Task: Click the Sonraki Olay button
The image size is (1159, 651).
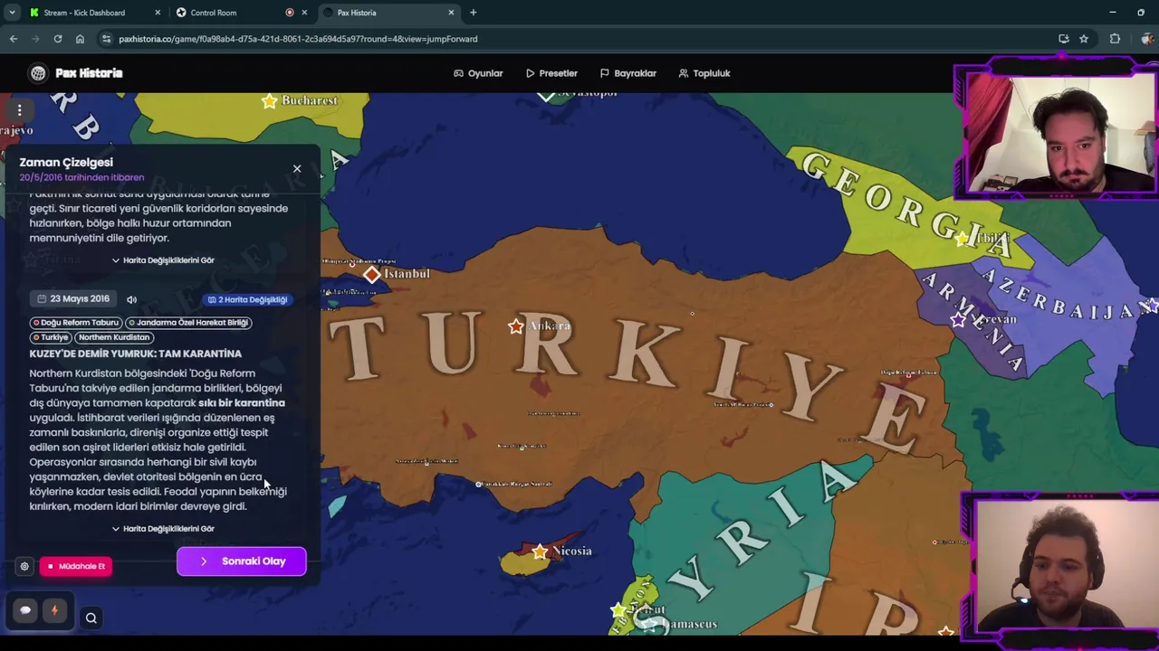Action: [x=242, y=561]
